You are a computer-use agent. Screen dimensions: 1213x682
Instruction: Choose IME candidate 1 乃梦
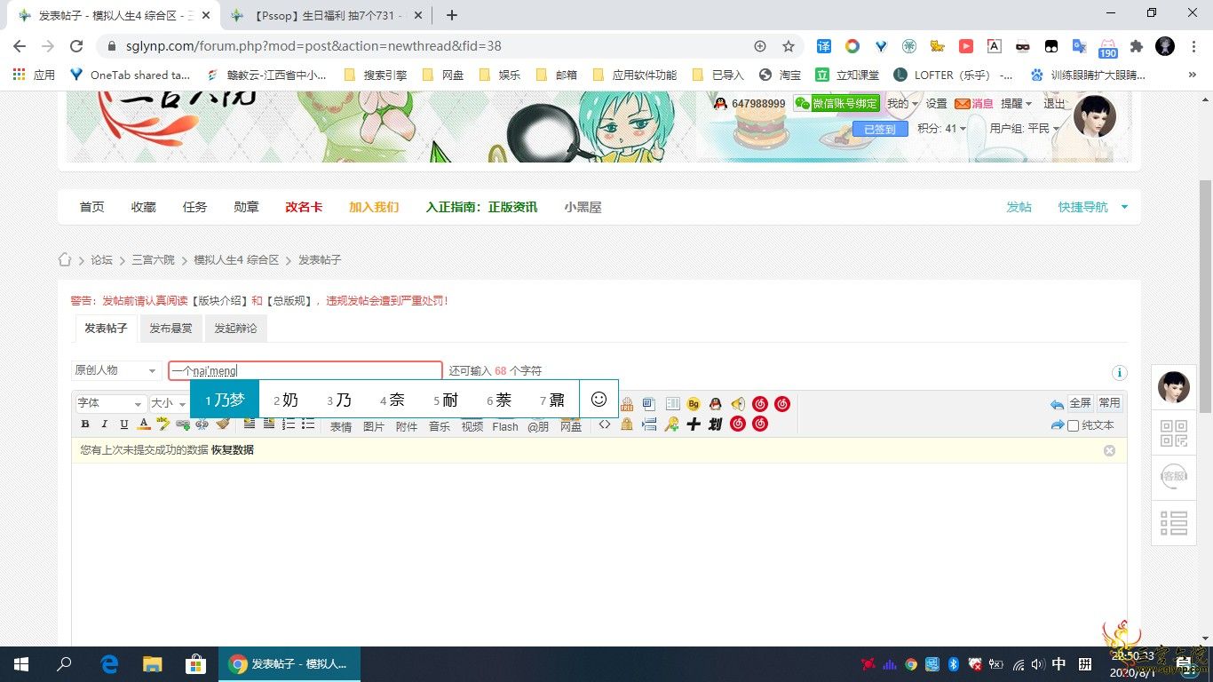[225, 400]
